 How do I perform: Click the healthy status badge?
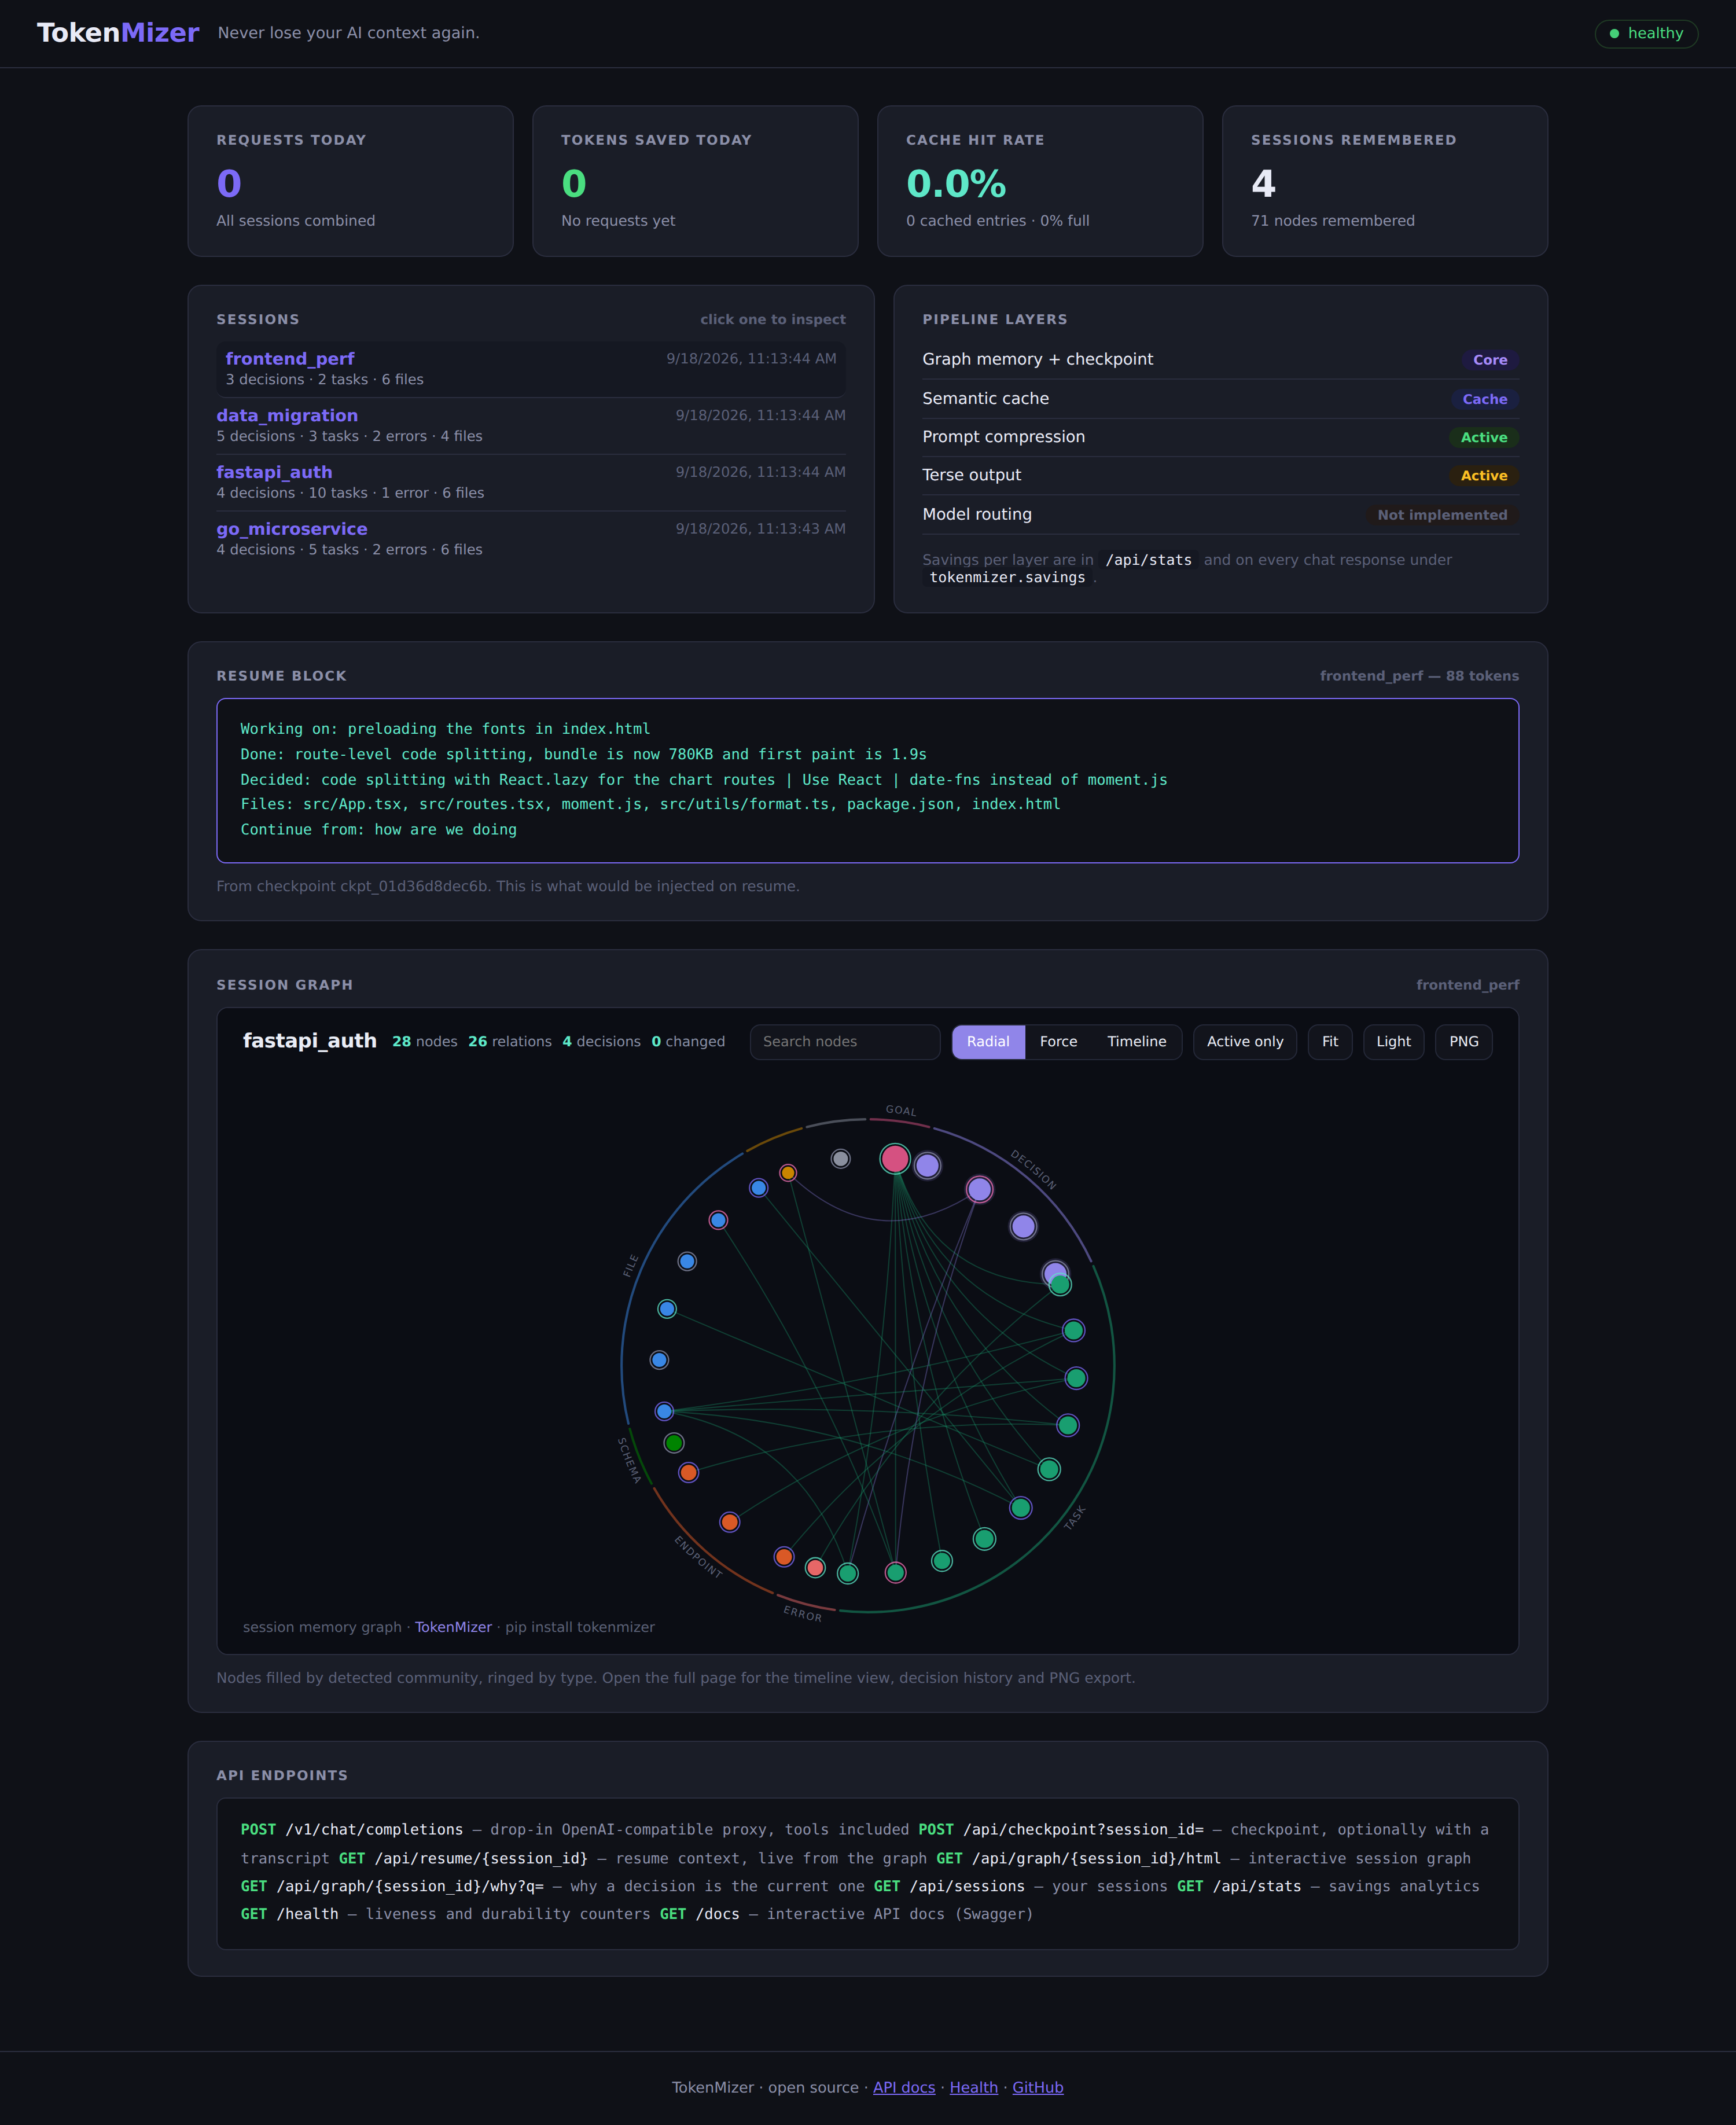(x=1646, y=33)
